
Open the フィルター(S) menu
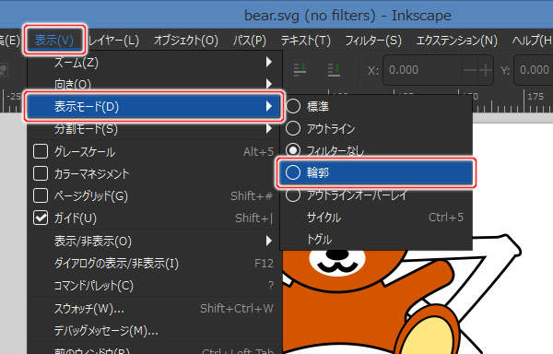tap(373, 41)
